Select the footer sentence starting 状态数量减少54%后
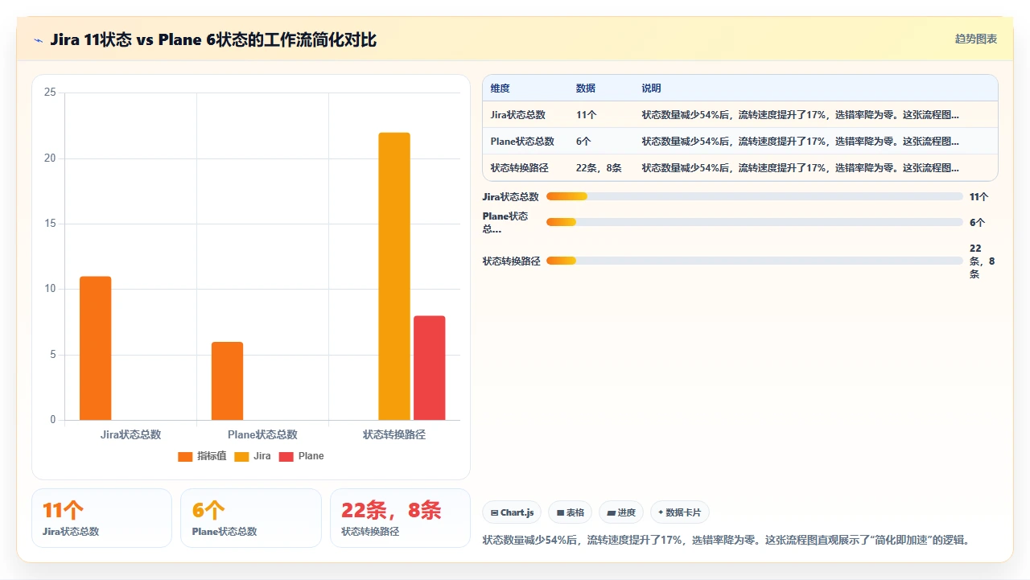 726,540
